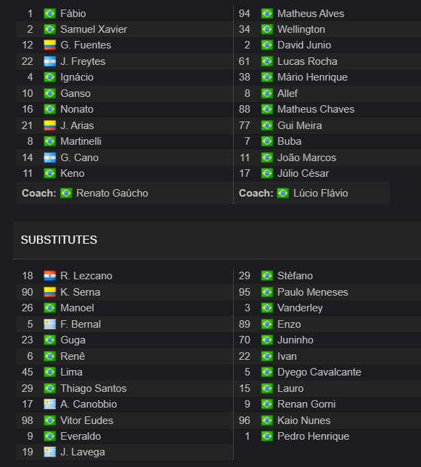Click the Brazil flag beside coach Lúcio Flávio
Image resolution: width=421 pixels, height=467 pixels.
click(x=283, y=193)
